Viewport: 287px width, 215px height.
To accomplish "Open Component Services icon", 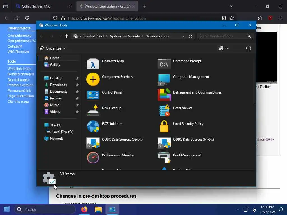I will pyautogui.click(x=93, y=79).
